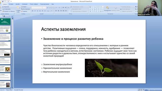Image resolution: width=162 pixels, height=91 pixels.
Task: Align text to the left
Action: coord(56,11)
